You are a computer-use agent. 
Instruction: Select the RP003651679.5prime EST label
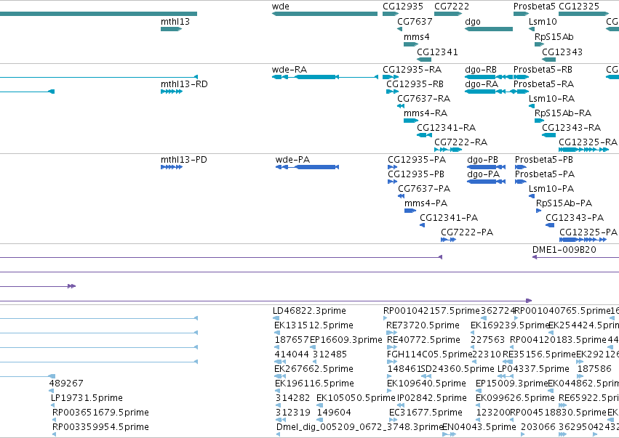point(100,413)
